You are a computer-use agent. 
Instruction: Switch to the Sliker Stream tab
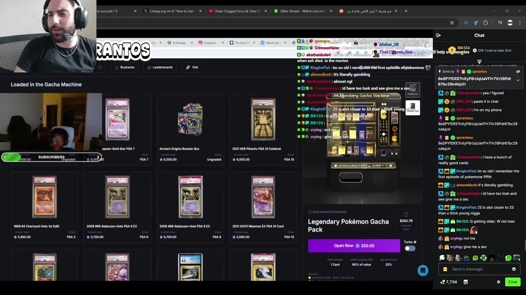click(x=302, y=11)
